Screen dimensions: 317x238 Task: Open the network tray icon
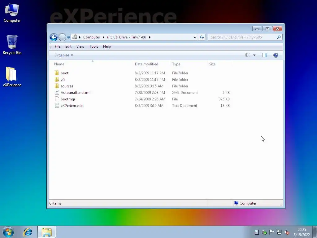tap(279, 232)
